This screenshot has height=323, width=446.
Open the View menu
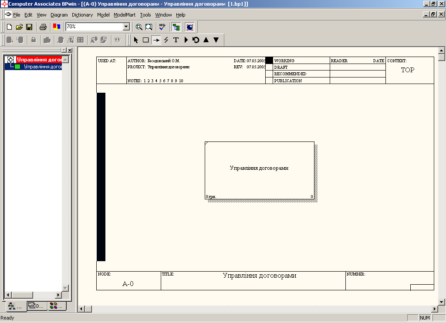click(x=41, y=15)
